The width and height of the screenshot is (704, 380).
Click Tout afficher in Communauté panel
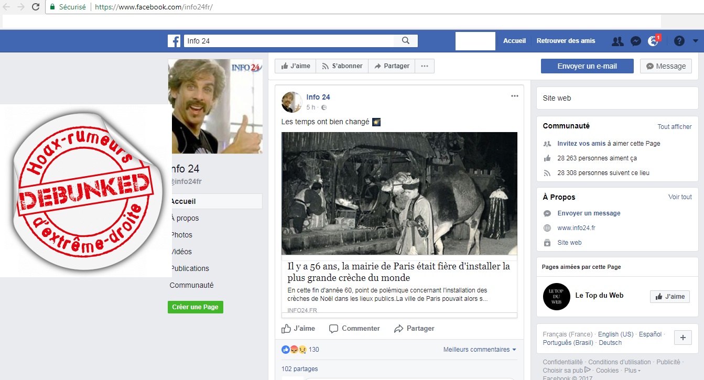tap(675, 127)
